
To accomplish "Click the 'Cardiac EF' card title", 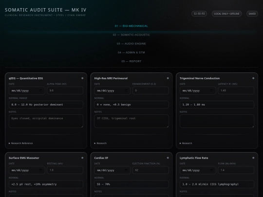I will click(x=101, y=158).
